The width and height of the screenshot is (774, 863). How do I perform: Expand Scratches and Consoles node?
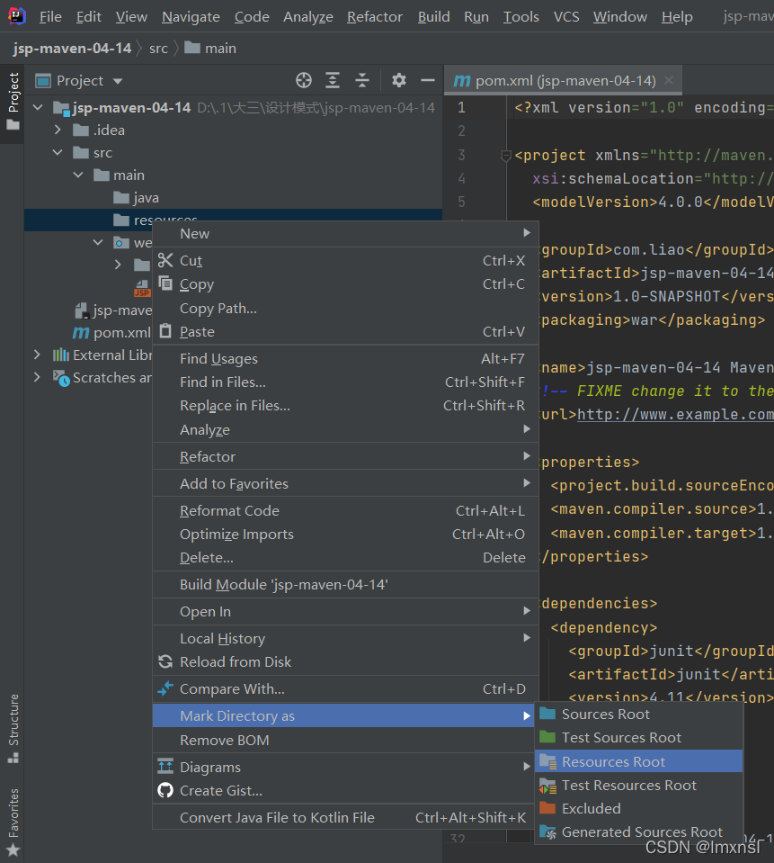point(37,378)
